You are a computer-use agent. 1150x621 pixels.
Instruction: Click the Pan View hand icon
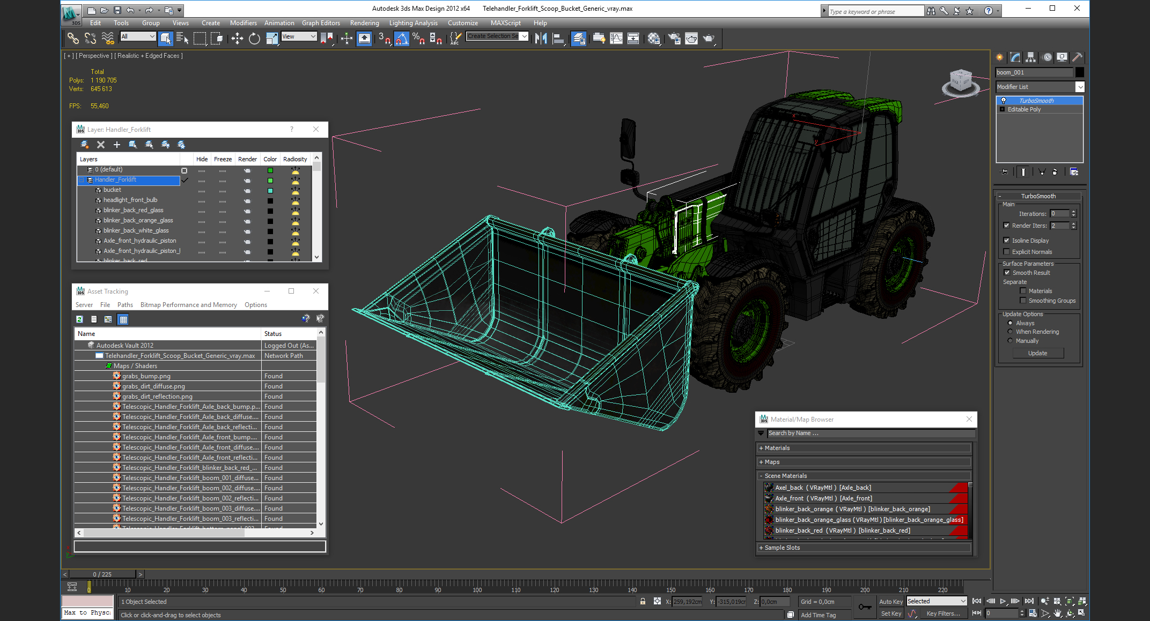pos(1057,613)
